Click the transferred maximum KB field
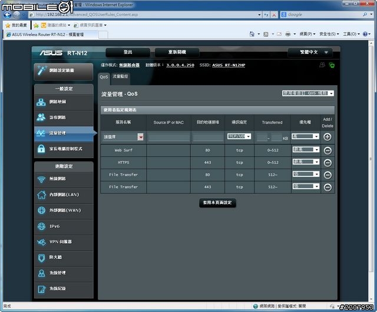This screenshot has width=377, height=312. coord(276,137)
